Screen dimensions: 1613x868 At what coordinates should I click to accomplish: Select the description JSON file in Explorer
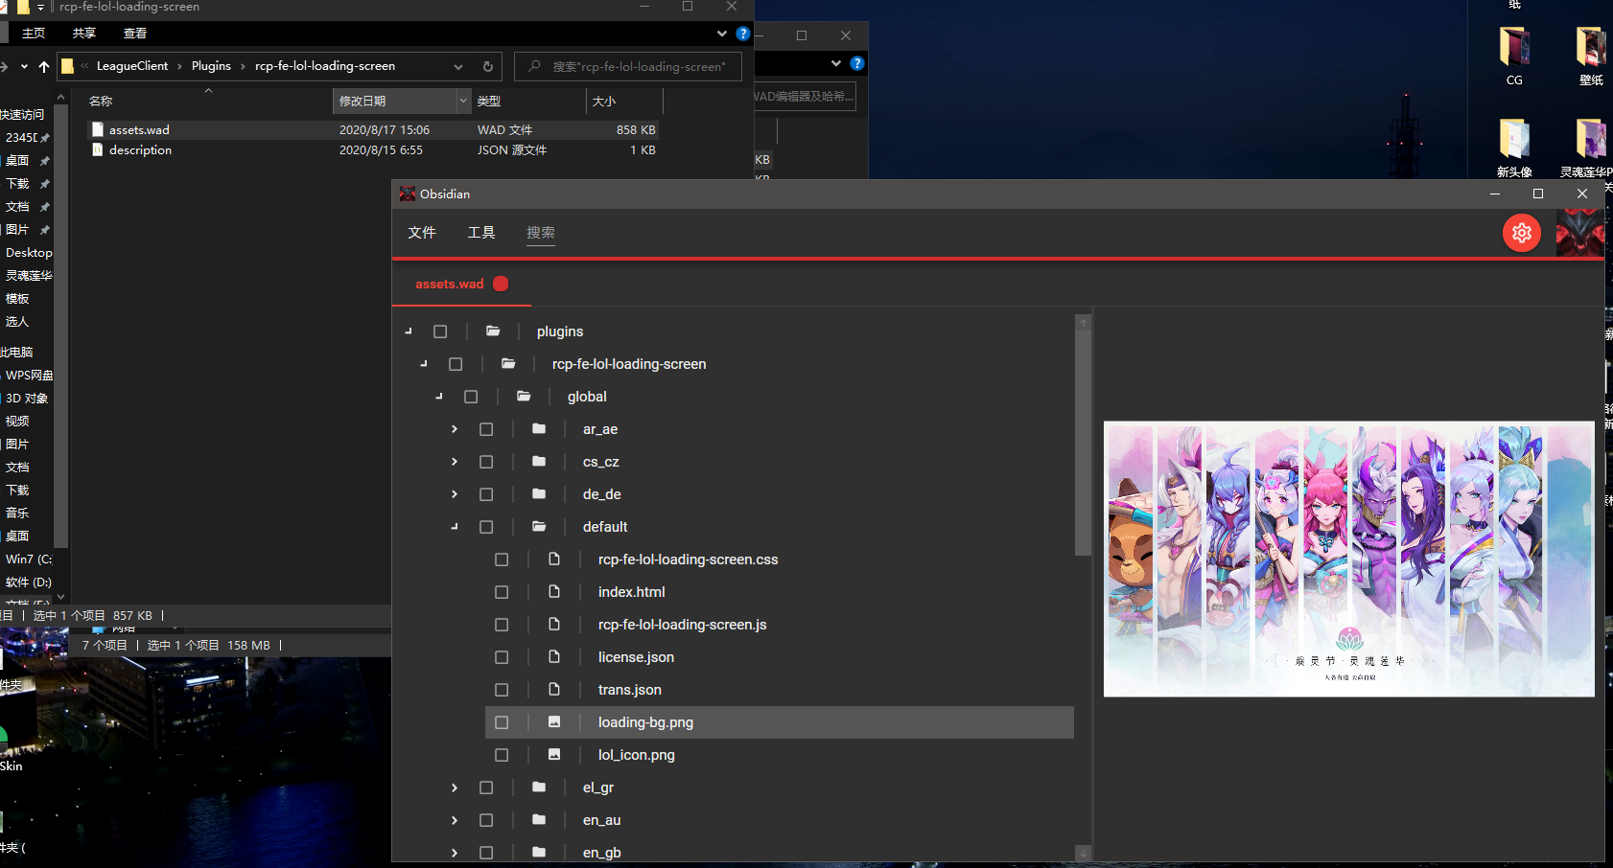pos(373,150)
